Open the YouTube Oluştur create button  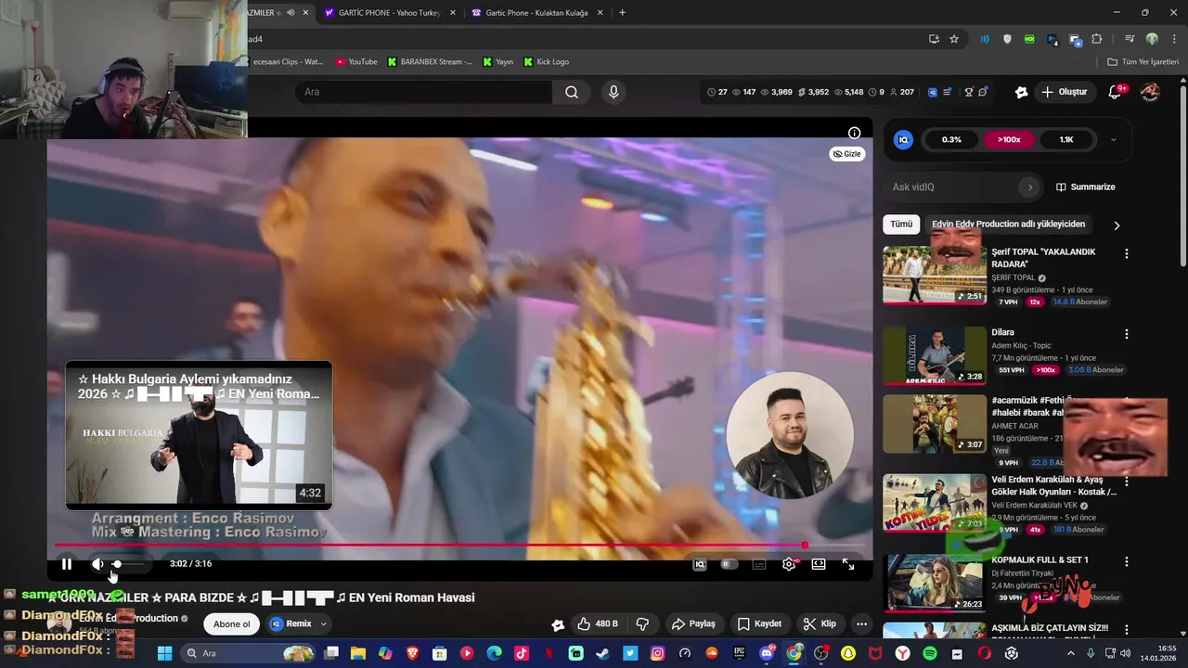tap(1064, 92)
